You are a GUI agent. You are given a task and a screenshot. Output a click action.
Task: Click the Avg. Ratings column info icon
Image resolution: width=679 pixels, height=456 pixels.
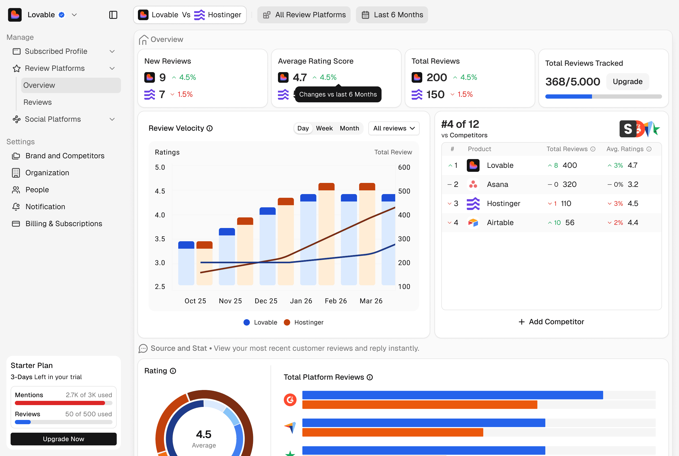649,149
